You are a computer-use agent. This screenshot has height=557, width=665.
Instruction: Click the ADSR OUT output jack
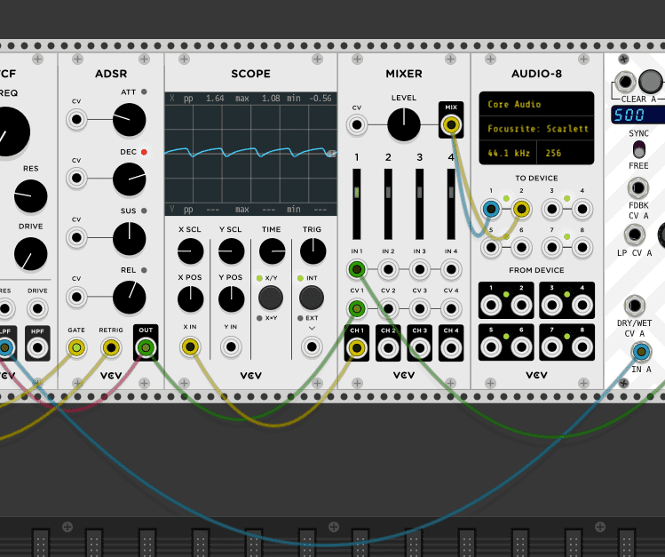pos(146,348)
